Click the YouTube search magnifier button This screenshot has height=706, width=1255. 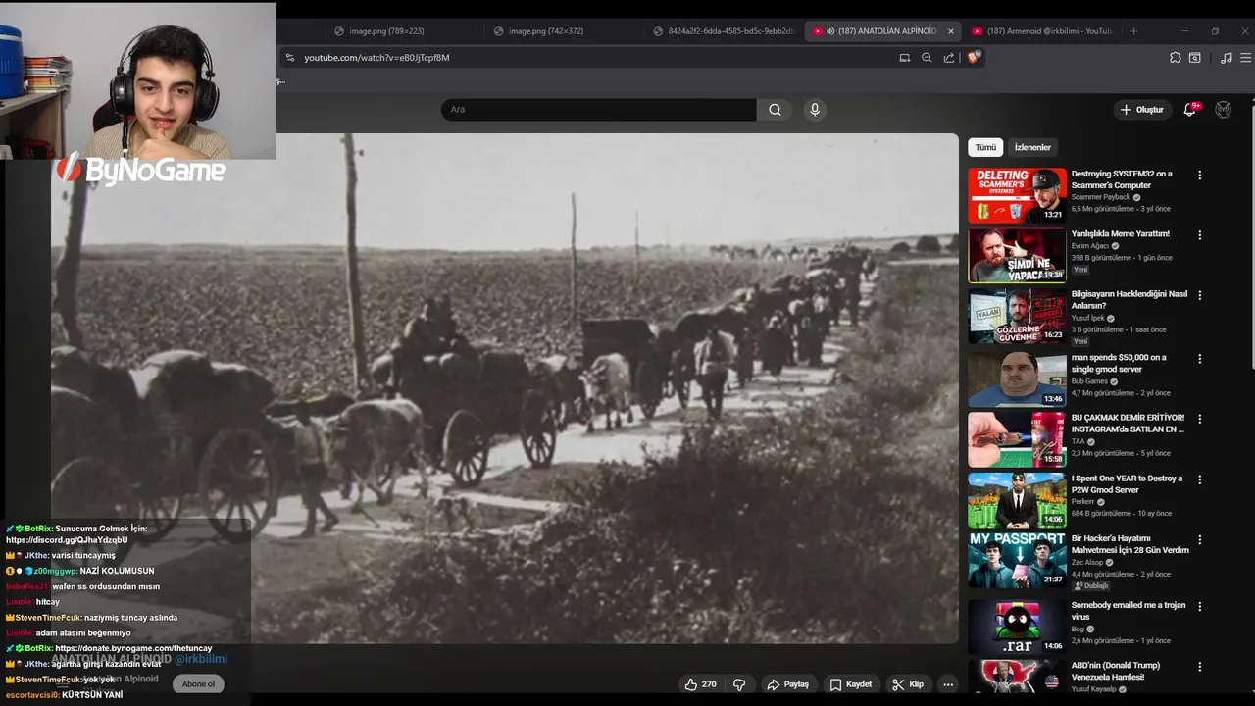click(775, 110)
